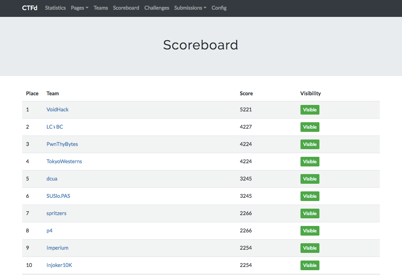Screen dimensions: 402x275
Task: Expand the Submissions dropdown menu
Action: (190, 8)
